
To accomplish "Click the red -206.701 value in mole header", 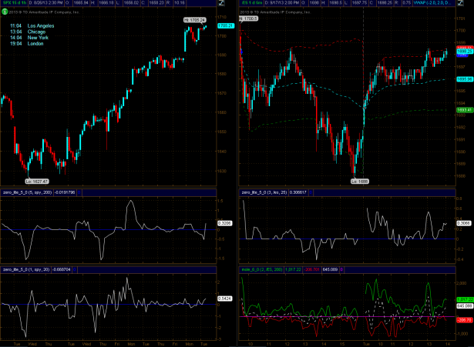I will pyautogui.click(x=311, y=269).
